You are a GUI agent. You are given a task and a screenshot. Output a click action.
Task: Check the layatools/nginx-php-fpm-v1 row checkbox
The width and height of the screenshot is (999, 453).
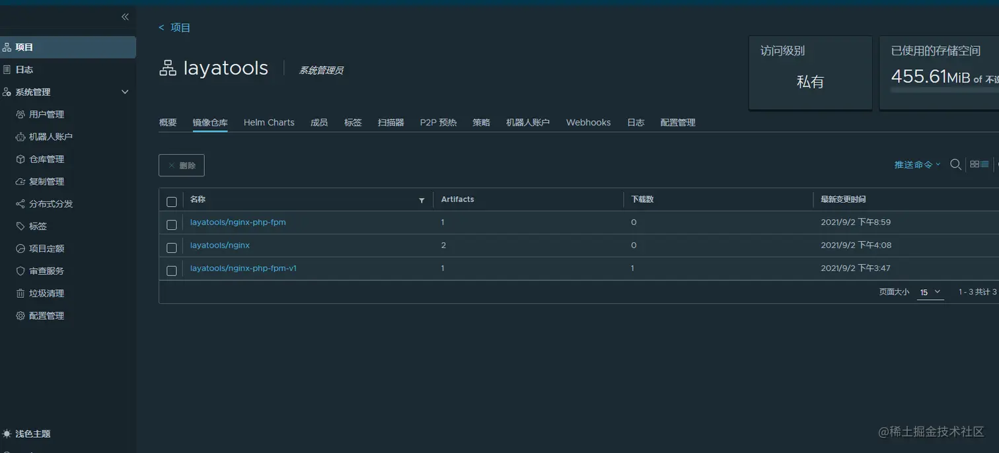(172, 271)
